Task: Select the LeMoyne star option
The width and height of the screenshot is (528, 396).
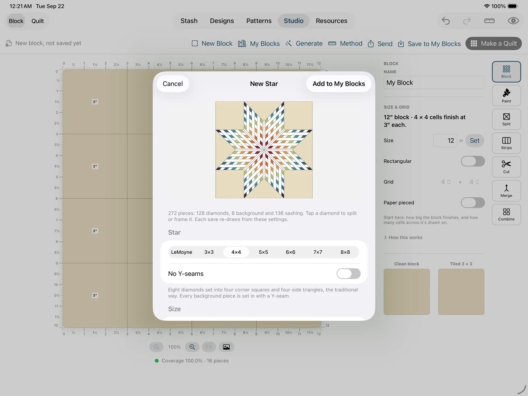Action: click(181, 252)
